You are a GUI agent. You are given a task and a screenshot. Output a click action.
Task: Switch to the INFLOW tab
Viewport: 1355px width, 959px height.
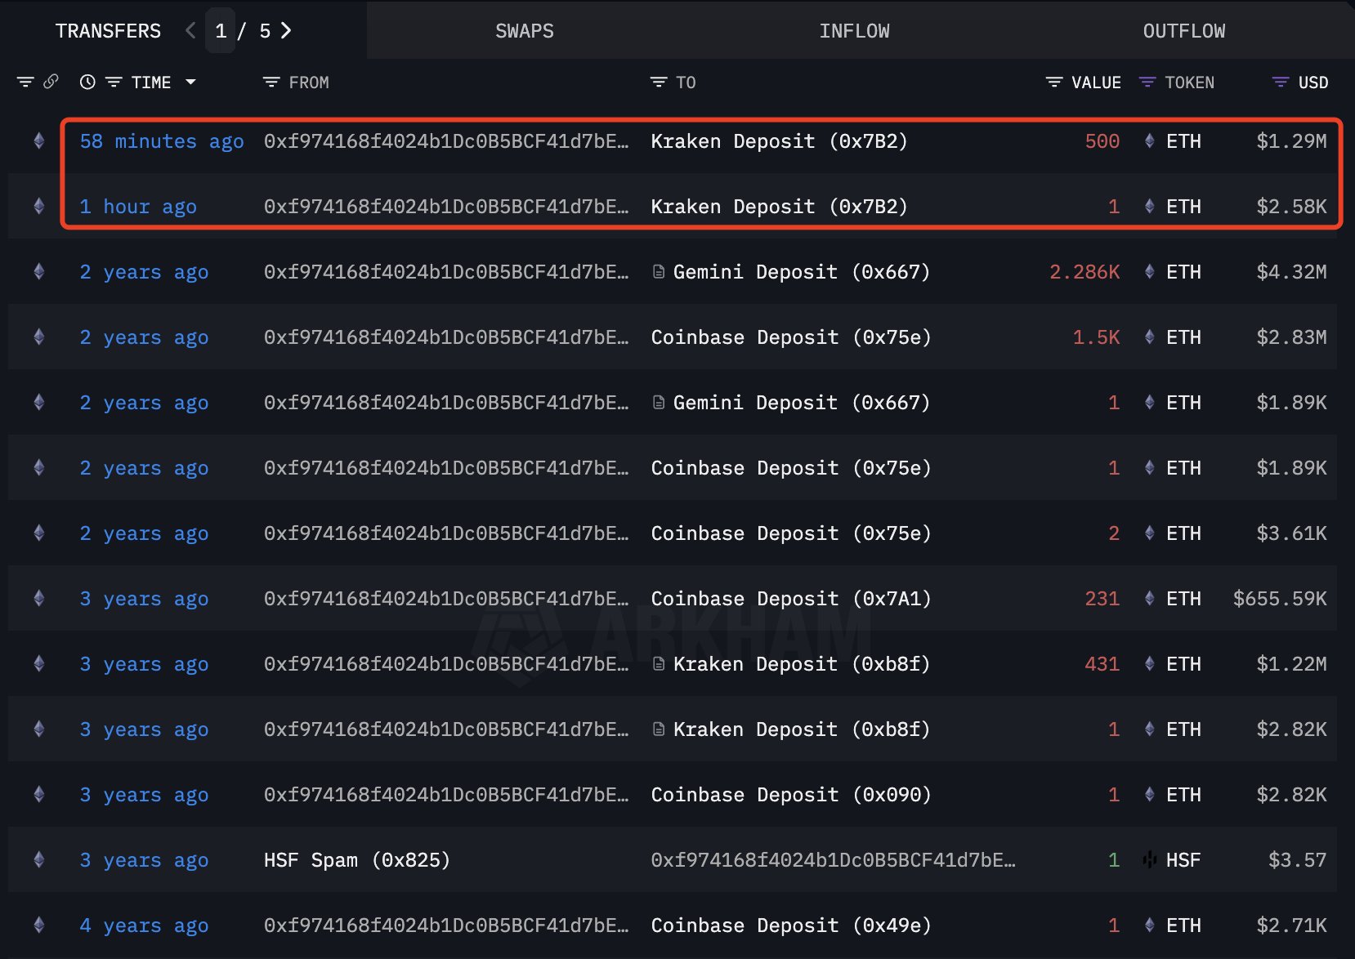point(854,31)
